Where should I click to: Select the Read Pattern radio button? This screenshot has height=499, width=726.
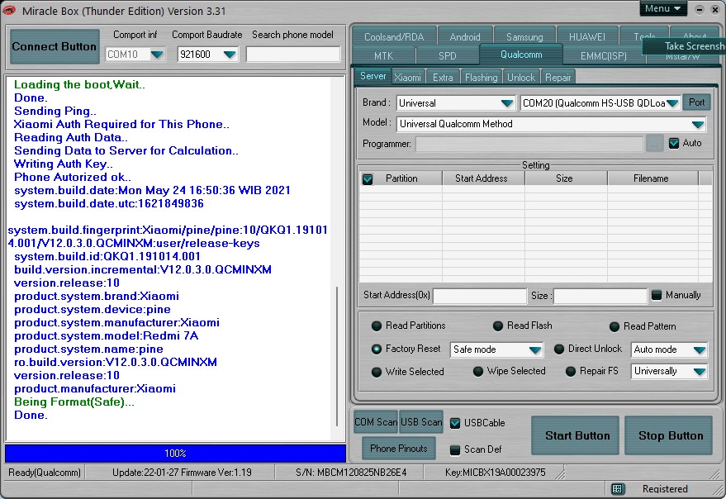pos(614,326)
